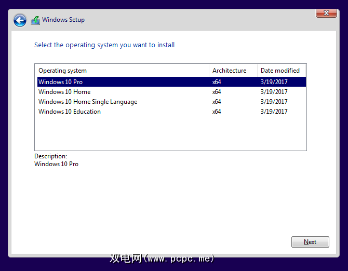Viewport: 348px width, 271px height.
Task: Sort by Operating system column header
Action: [x=122, y=71]
